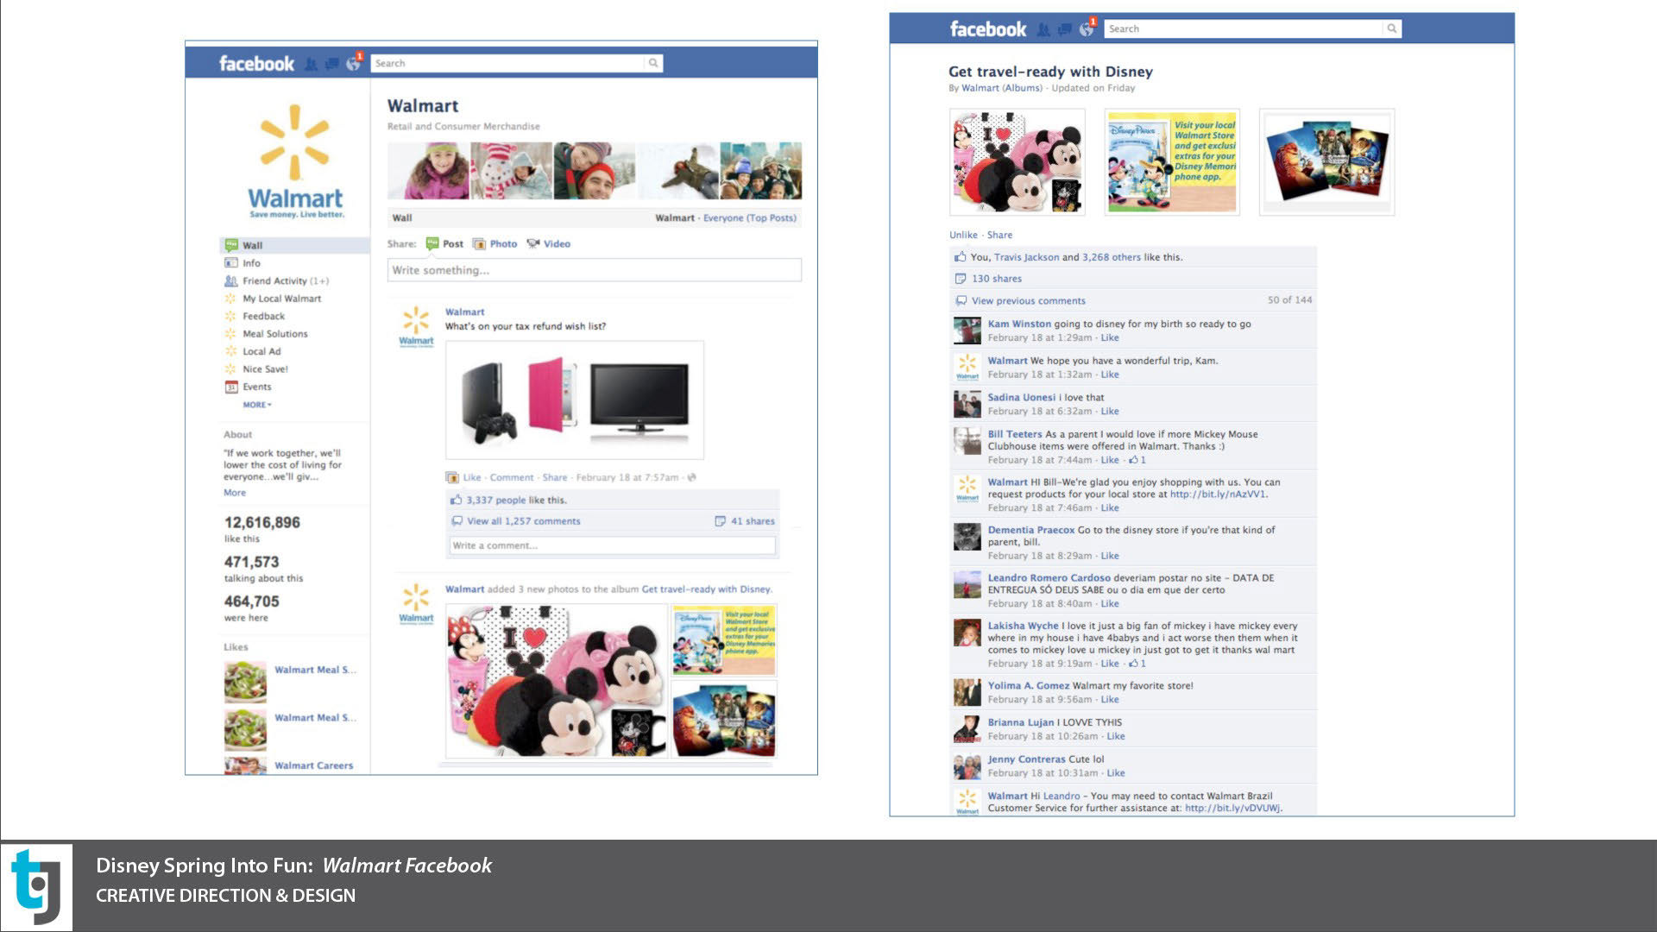Image resolution: width=1657 pixels, height=932 pixels.
Task: View previous comments in album
Action: point(1029,301)
